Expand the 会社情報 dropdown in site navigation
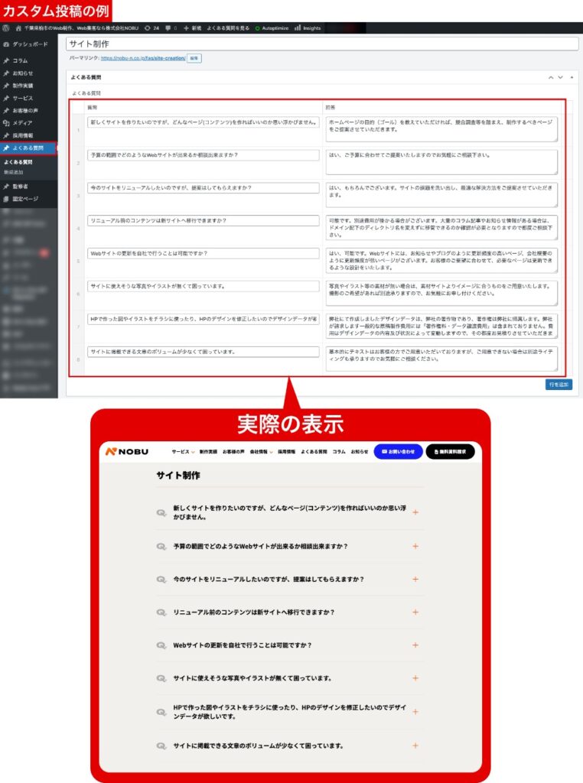 (x=261, y=451)
